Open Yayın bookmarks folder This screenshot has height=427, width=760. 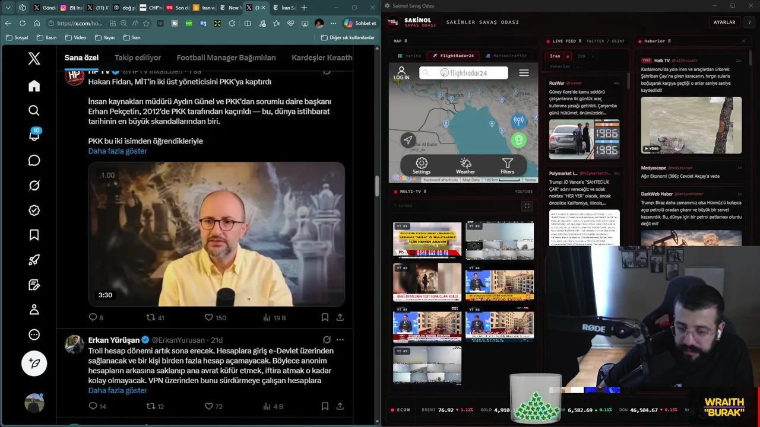(104, 37)
